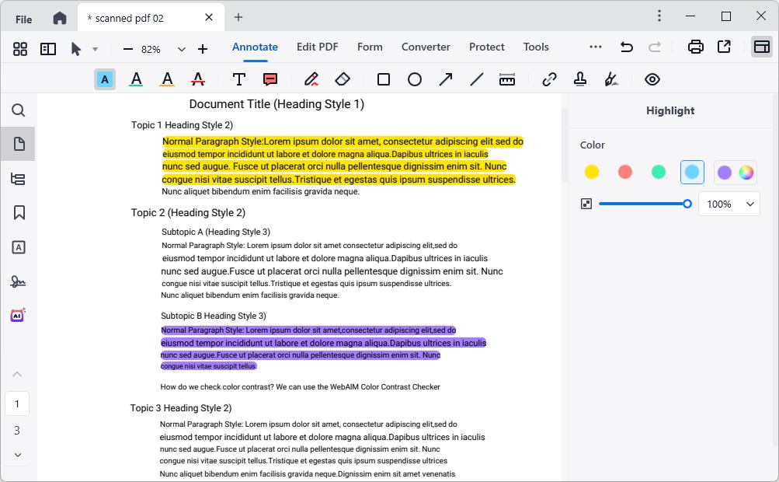Viewport: 779px width, 482px height.
Task: Open the zoom percentage dropdown
Action: click(x=181, y=48)
